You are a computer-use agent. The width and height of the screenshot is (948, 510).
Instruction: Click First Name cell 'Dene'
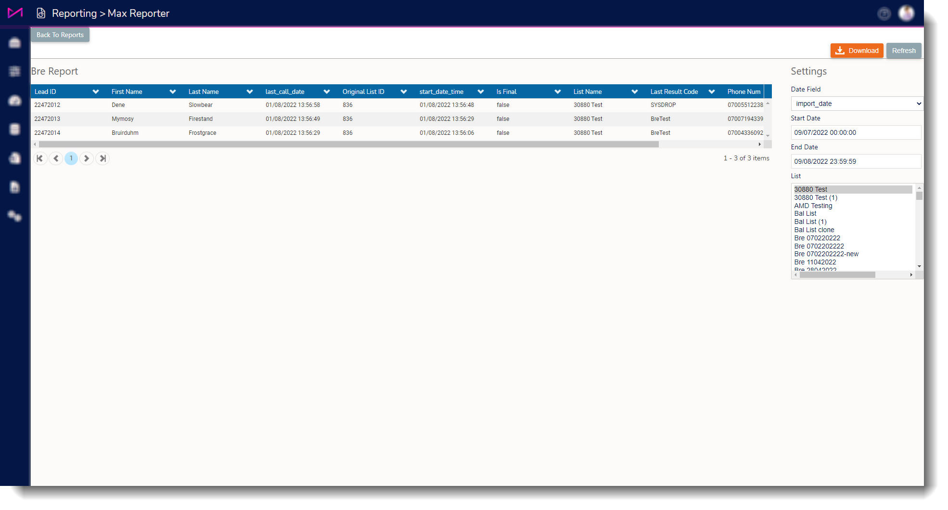click(x=118, y=105)
